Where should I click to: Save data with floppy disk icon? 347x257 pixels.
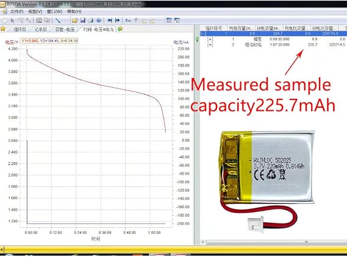pos(83,20)
